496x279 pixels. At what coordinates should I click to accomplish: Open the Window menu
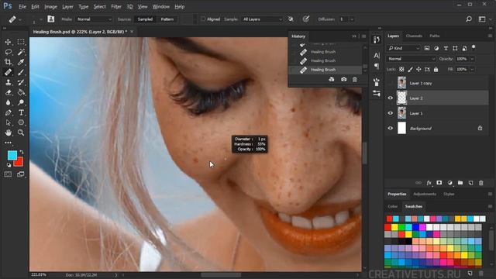click(160, 7)
